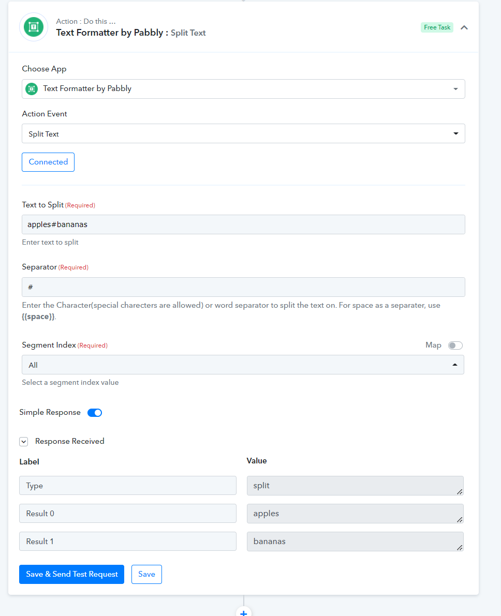Click the Save button

point(146,574)
